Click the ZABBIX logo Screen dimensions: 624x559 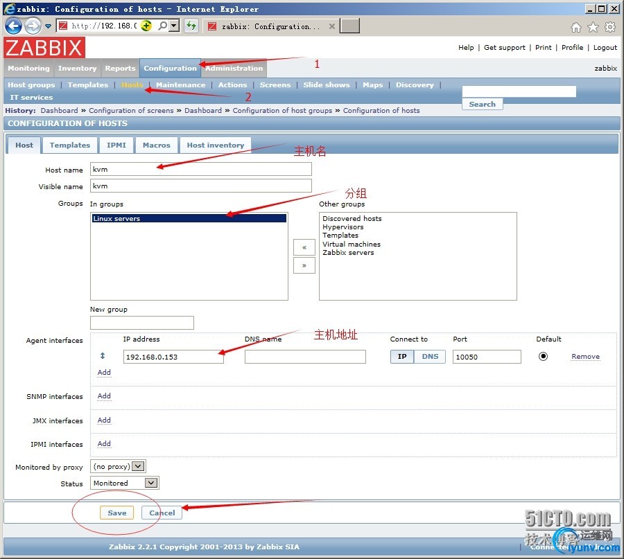[x=44, y=48]
